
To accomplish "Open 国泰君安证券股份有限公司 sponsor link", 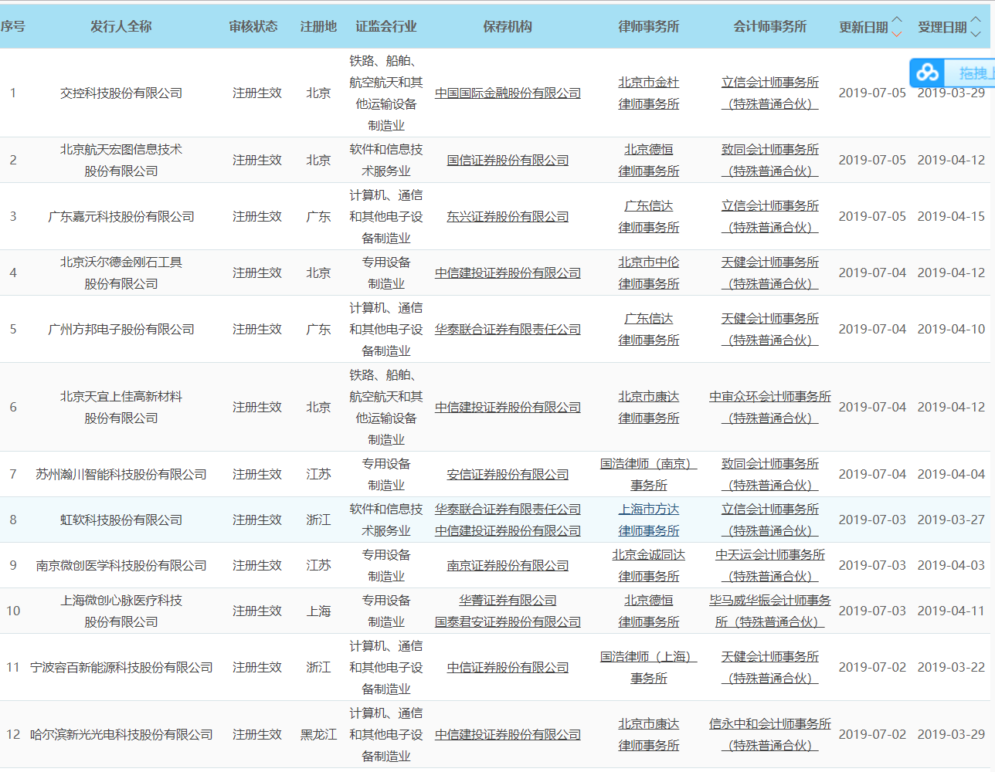I will [x=508, y=621].
